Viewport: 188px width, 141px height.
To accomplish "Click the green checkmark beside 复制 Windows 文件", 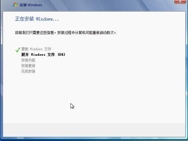I will click(x=18, y=50).
